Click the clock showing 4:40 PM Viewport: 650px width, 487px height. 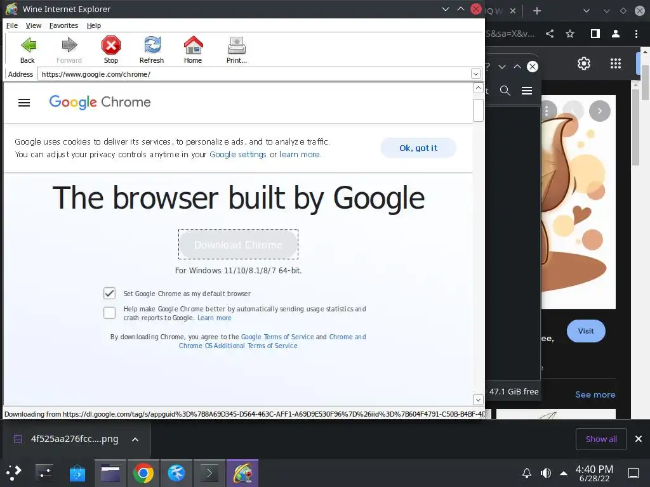pos(594,473)
